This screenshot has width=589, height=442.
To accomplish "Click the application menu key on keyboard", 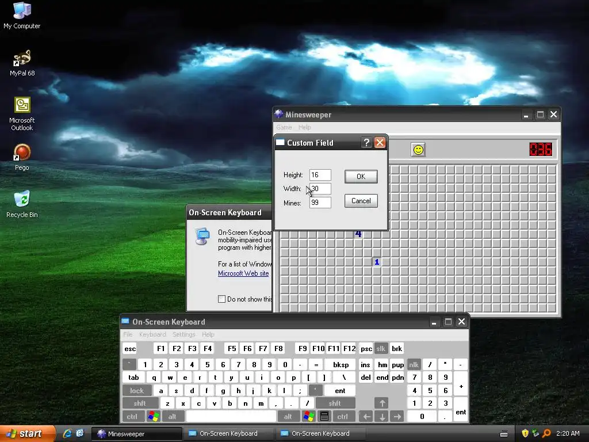I will [x=324, y=417].
